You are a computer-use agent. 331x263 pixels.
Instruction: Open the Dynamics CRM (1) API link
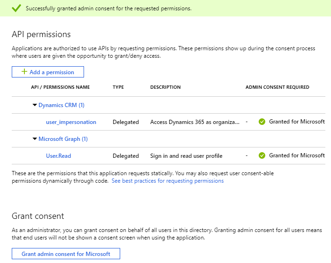click(x=62, y=105)
